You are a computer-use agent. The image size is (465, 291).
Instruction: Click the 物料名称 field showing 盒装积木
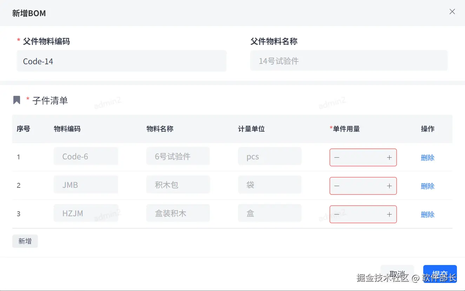(178, 213)
